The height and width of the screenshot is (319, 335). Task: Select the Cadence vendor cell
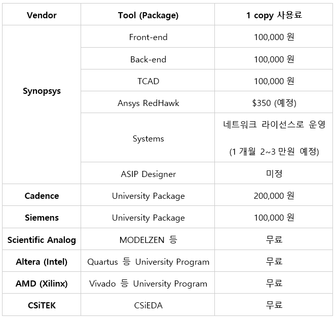click(x=42, y=196)
